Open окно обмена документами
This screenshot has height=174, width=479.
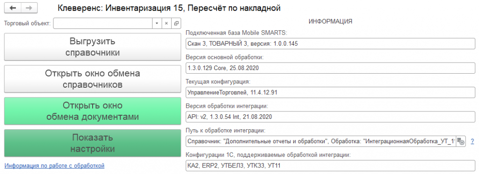(x=93, y=111)
